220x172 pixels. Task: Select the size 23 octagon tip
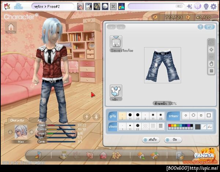(137, 127)
